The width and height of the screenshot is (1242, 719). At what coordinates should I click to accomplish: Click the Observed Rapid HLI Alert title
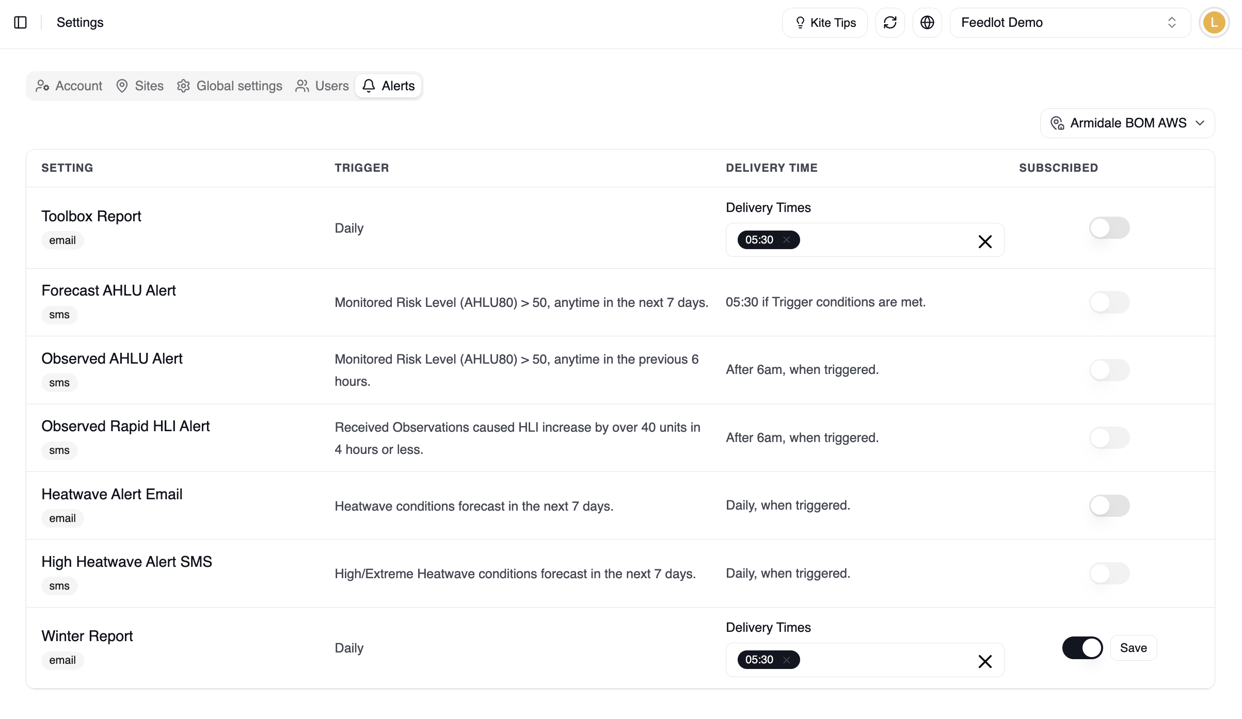[x=125, y=426]
